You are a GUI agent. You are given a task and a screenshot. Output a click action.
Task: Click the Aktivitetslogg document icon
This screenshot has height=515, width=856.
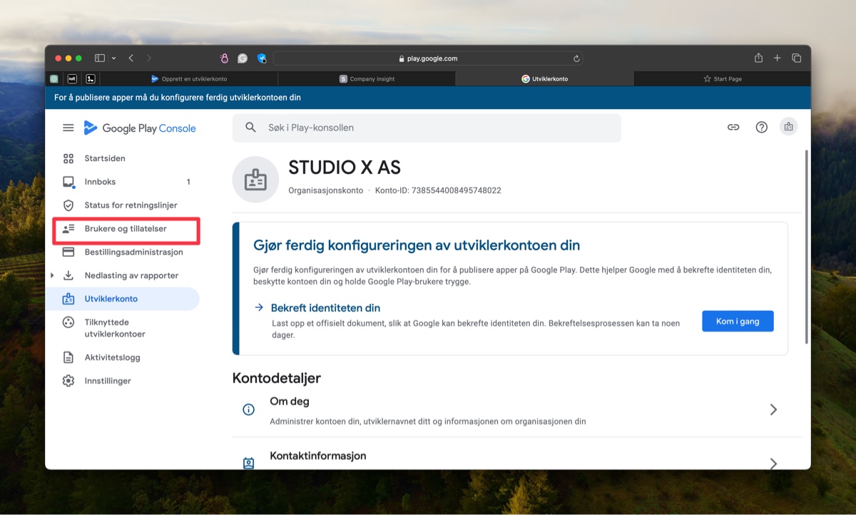(68, 357)
